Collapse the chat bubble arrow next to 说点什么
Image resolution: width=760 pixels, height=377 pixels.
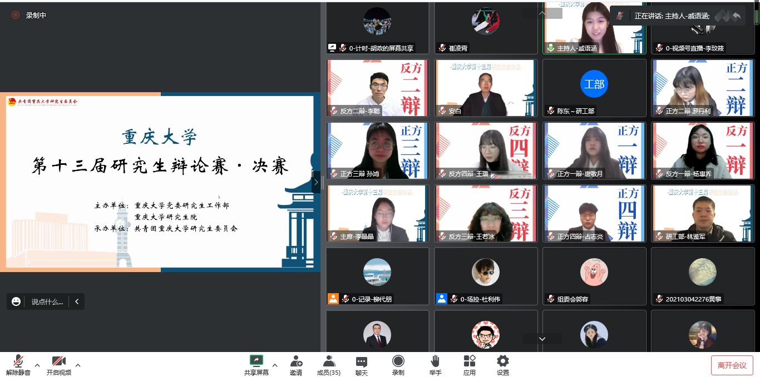(x=77, y=301)
